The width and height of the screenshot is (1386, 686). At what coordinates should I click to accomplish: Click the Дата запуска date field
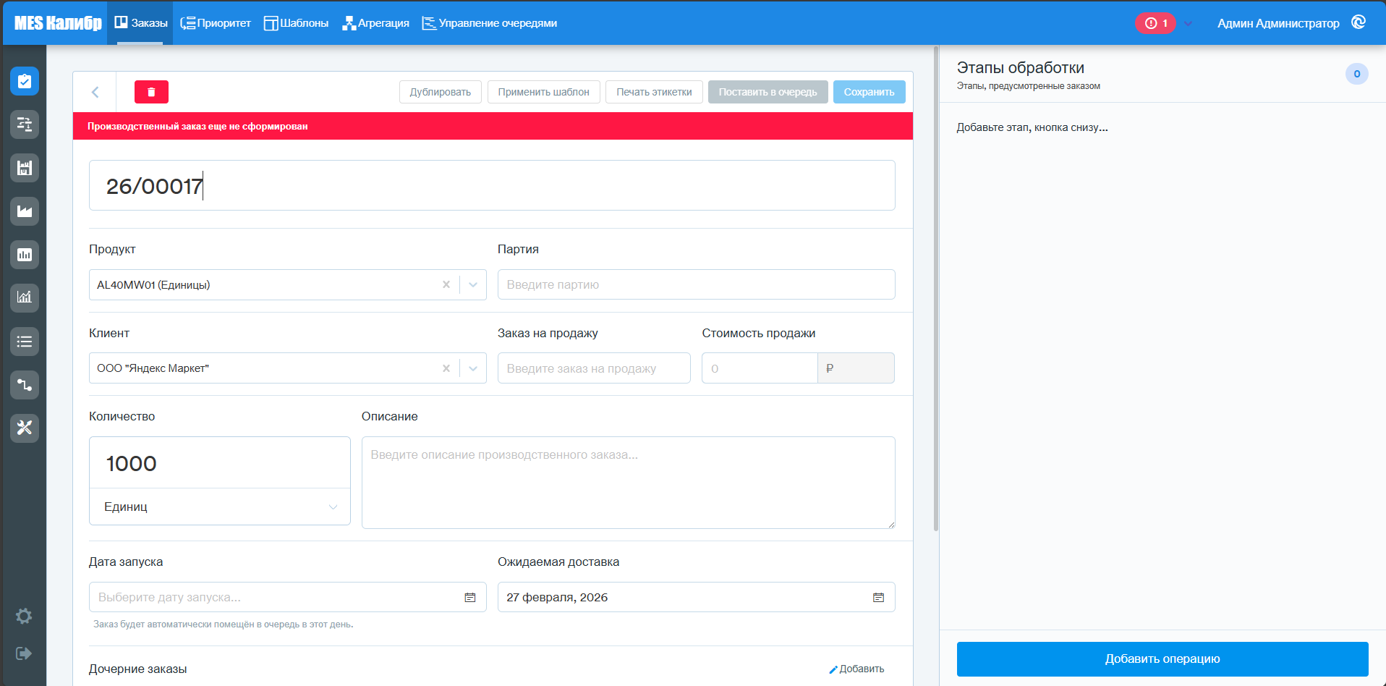coord(287,597)
